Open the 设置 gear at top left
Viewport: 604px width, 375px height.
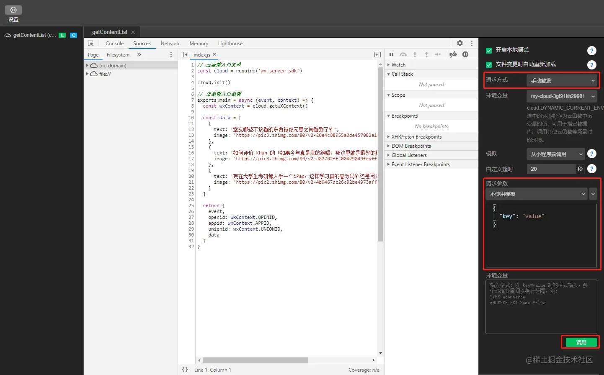13,10
